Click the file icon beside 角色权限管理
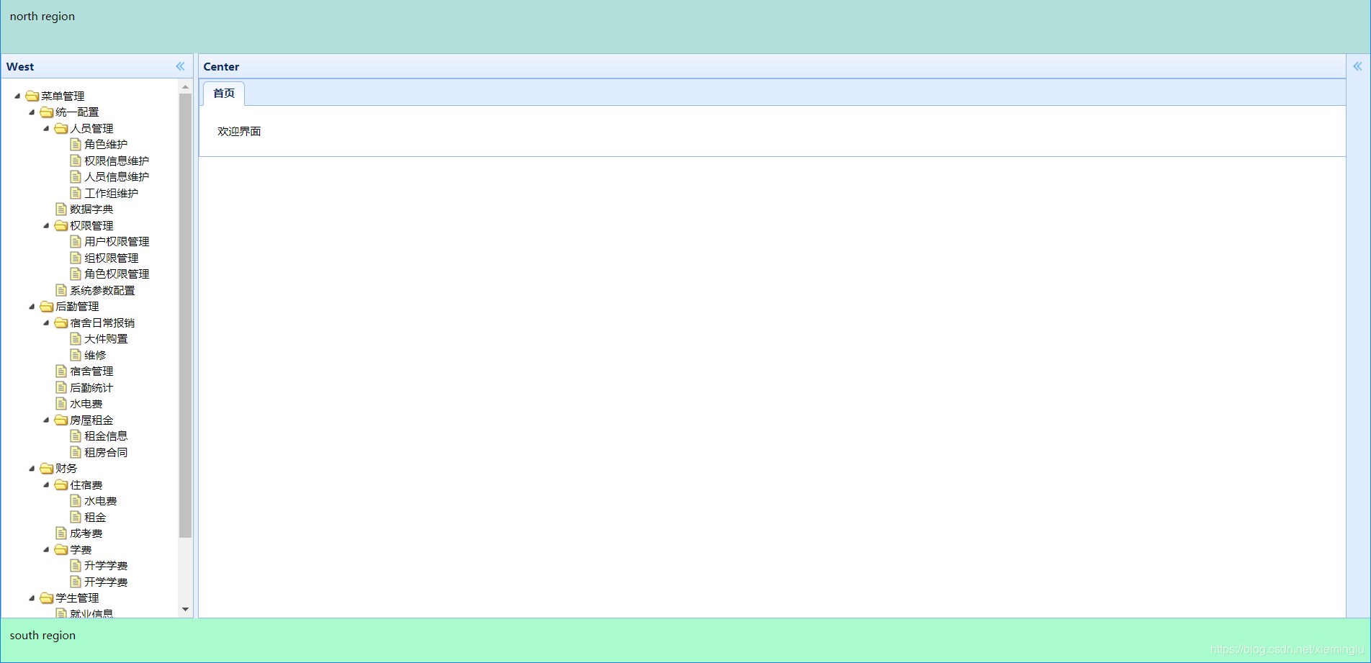 [75, 274]
